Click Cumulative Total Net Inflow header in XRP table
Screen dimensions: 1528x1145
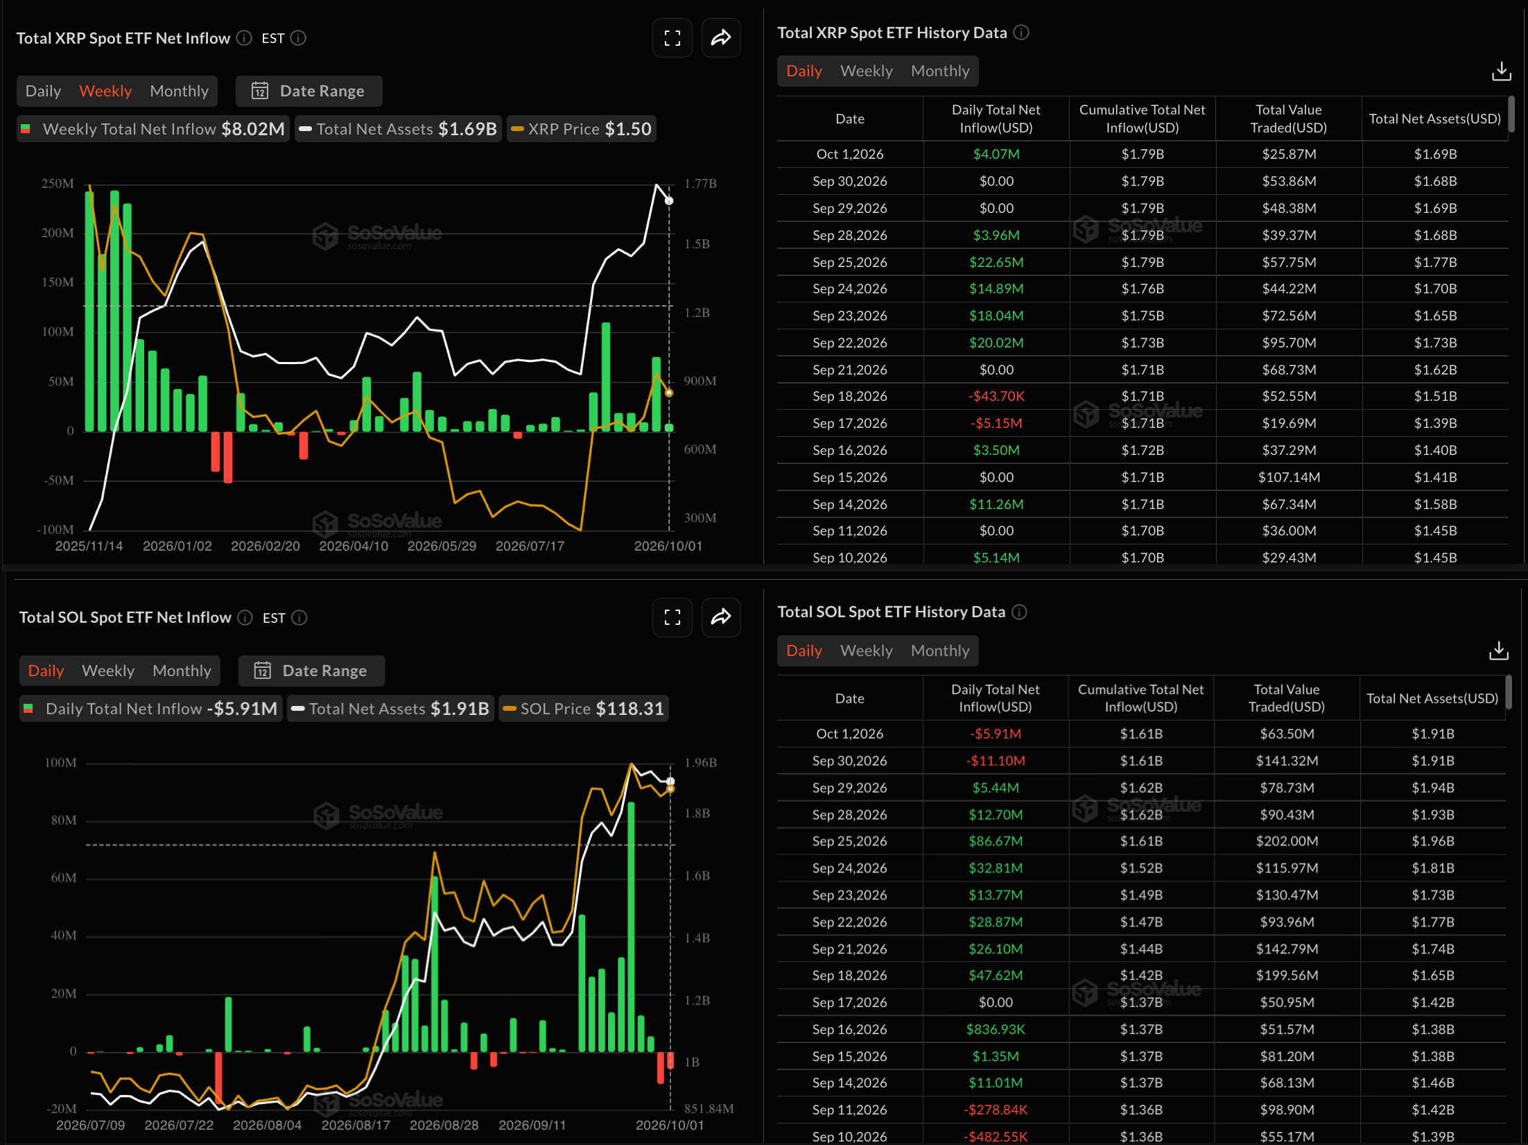click(x=1142, y=119)
